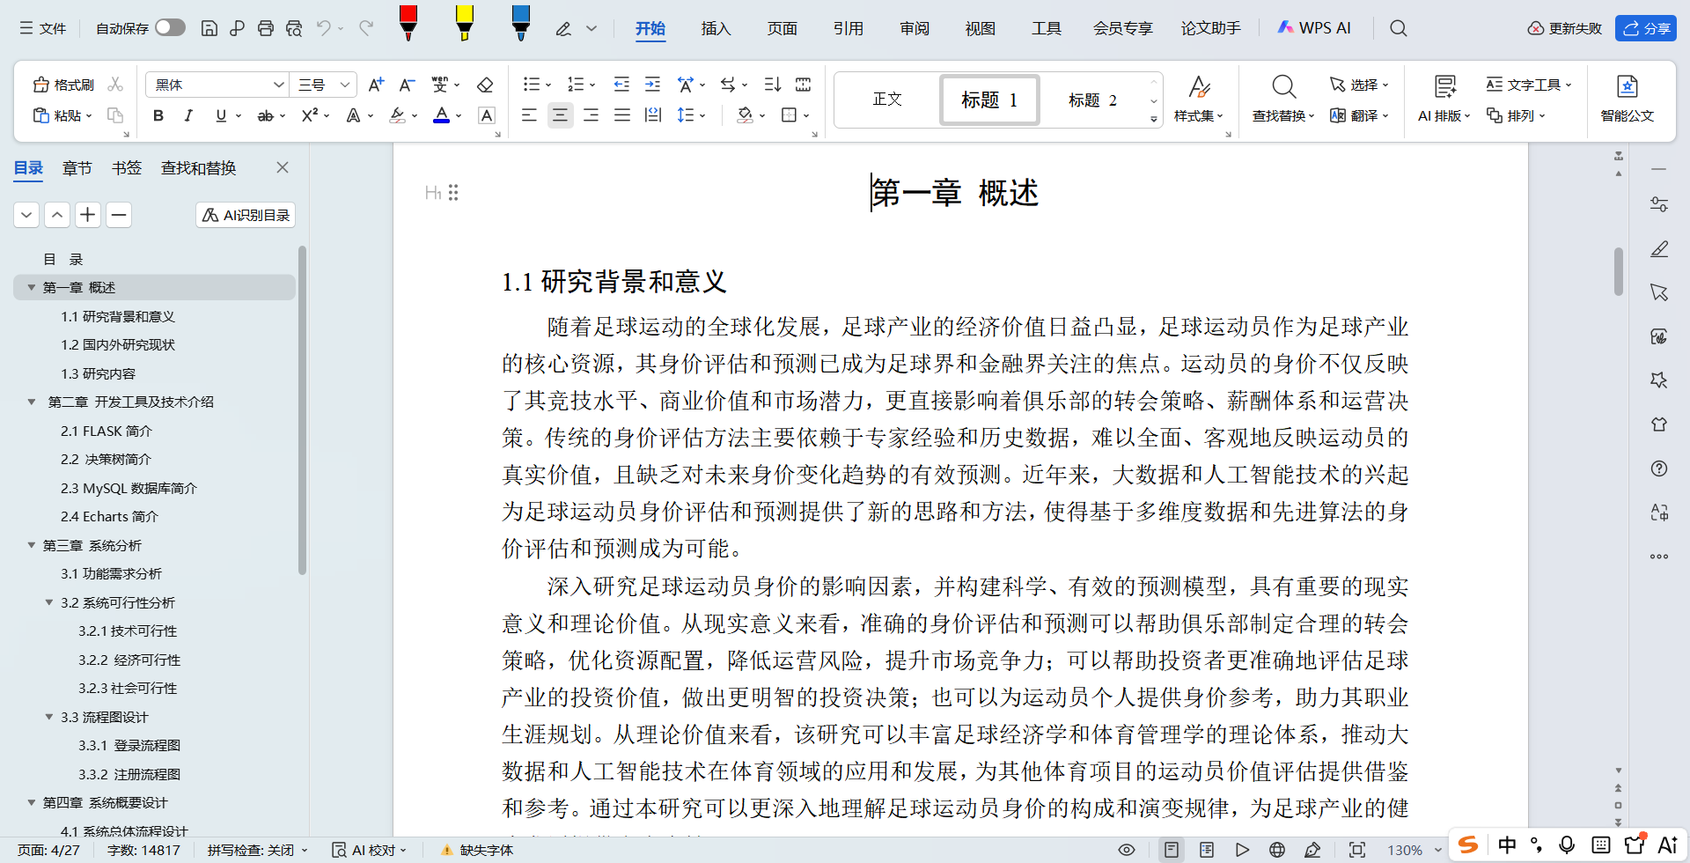Collapse the 第一章 概述 tree node

point(32,288)
